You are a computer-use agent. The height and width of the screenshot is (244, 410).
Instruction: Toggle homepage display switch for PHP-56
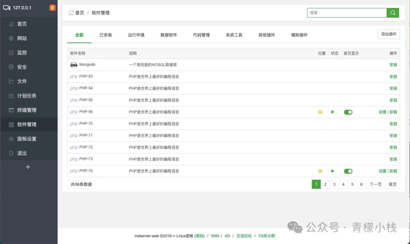348,112
